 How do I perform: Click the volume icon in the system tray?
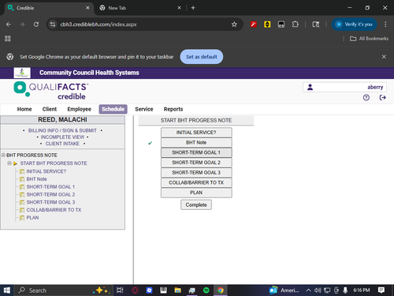[x=318, y=290]
